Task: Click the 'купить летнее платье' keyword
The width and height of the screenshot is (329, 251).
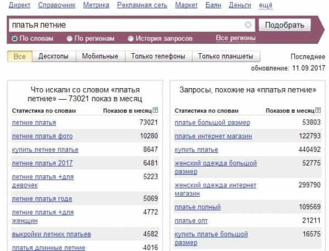Action: coord(45,150)
